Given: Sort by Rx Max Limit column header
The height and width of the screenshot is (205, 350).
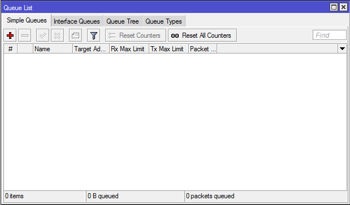Looking at the screenshot, I should [129, 48].
